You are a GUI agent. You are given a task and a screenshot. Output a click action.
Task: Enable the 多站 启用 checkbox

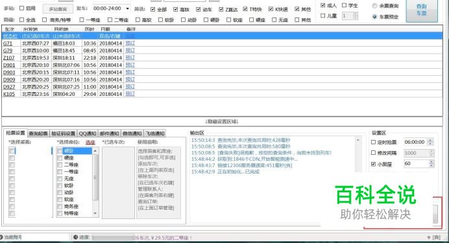[22, 8]
